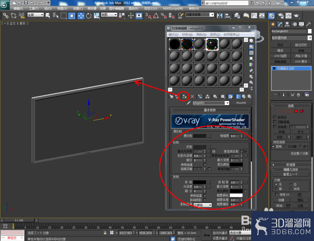
Task: Click the UVW 贴图 button
Action: click(280, 56)
